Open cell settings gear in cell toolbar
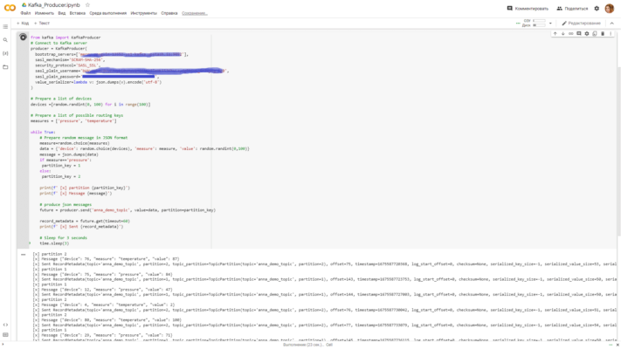This screenshot has width=621, height=349. coord(587,34)
